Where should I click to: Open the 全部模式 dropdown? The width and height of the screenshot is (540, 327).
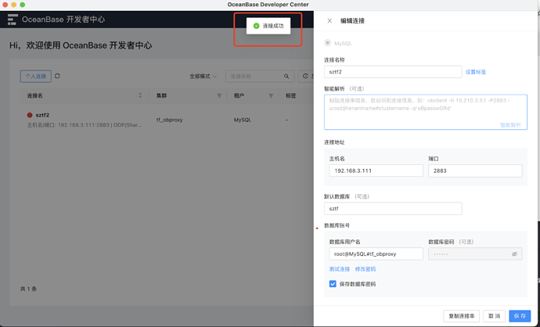coord(203,77)
